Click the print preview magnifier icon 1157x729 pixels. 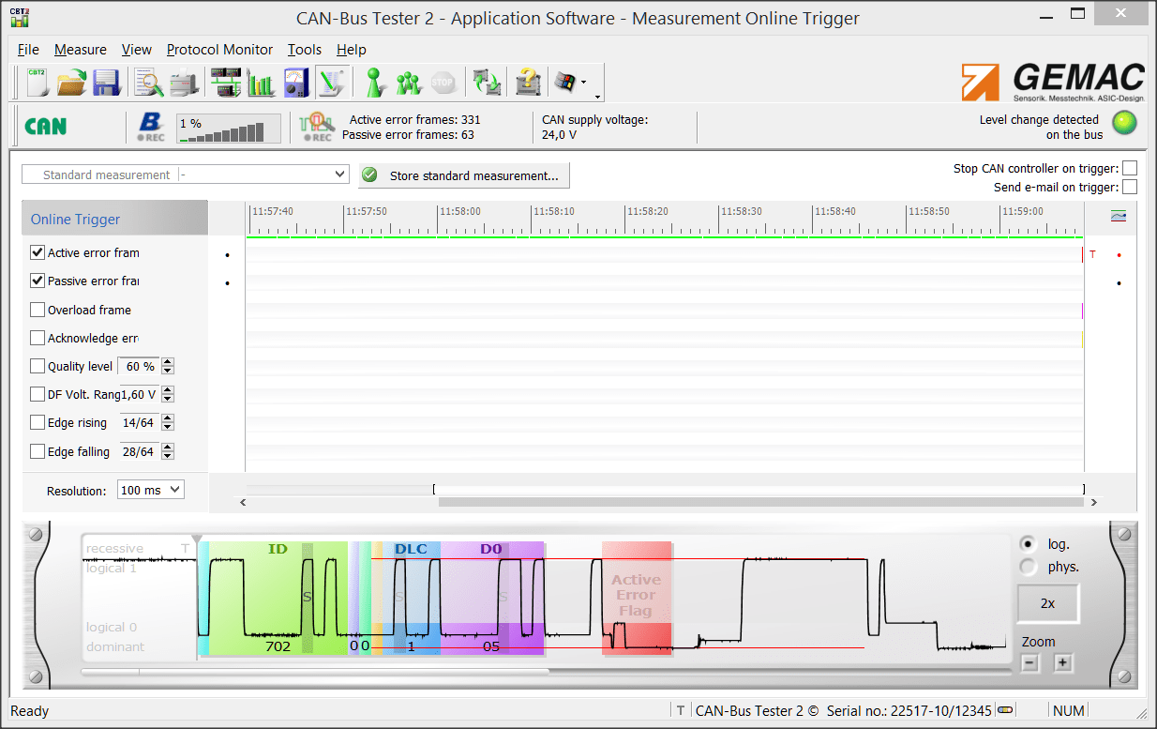pos(149,83)
